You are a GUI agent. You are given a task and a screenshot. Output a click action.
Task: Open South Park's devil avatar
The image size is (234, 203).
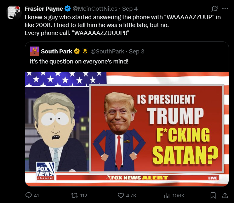[x=34, y=51]
